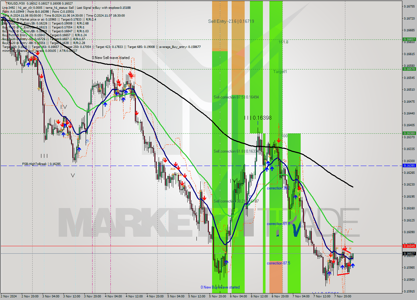This screenshot has width=417, height=300.
Task: Click the 0.16720 price axis label
Action: [409, 18]
